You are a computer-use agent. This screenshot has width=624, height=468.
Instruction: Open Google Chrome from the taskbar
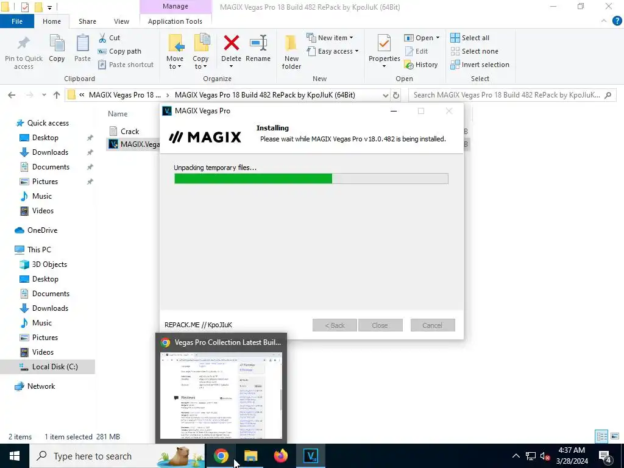221,456
